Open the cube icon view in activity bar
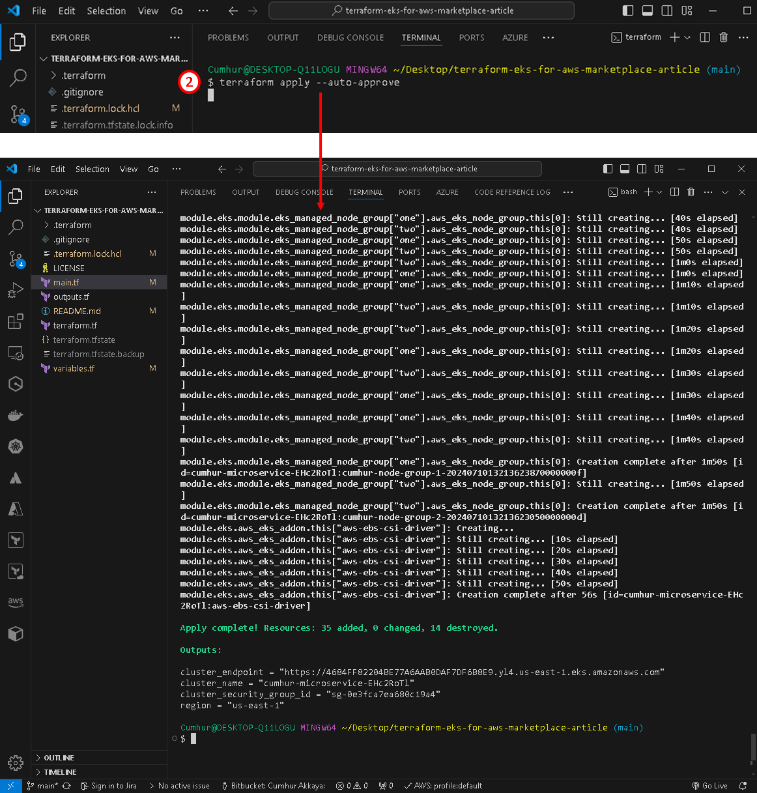The image size is (757, 793). pyautogui.click(x=16, y=633)
